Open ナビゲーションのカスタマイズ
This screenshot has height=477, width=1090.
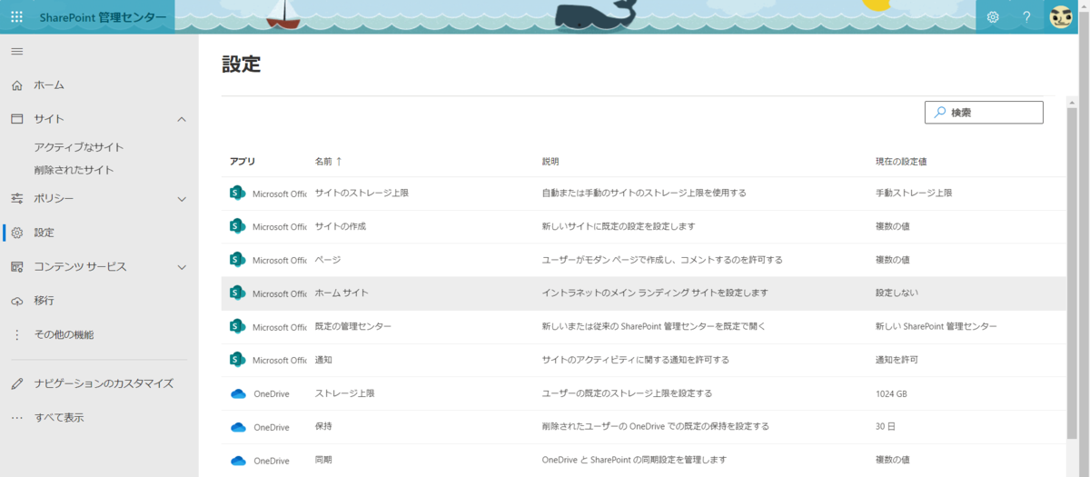104,383
